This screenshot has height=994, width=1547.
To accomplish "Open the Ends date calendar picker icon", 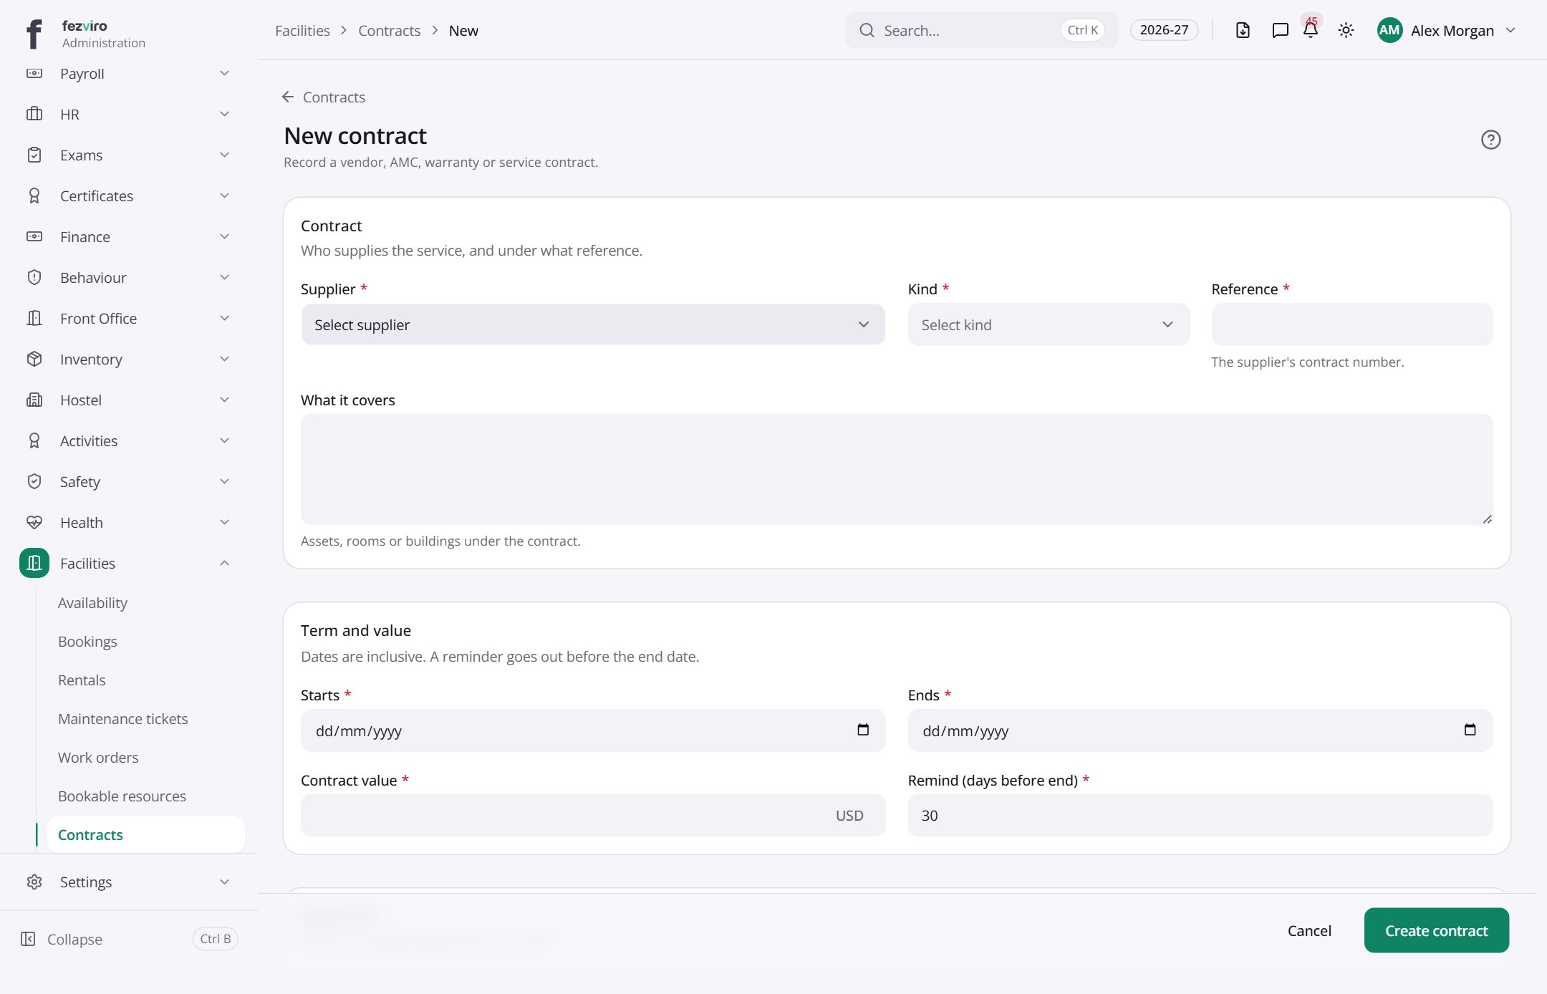I will [1470, 730].
